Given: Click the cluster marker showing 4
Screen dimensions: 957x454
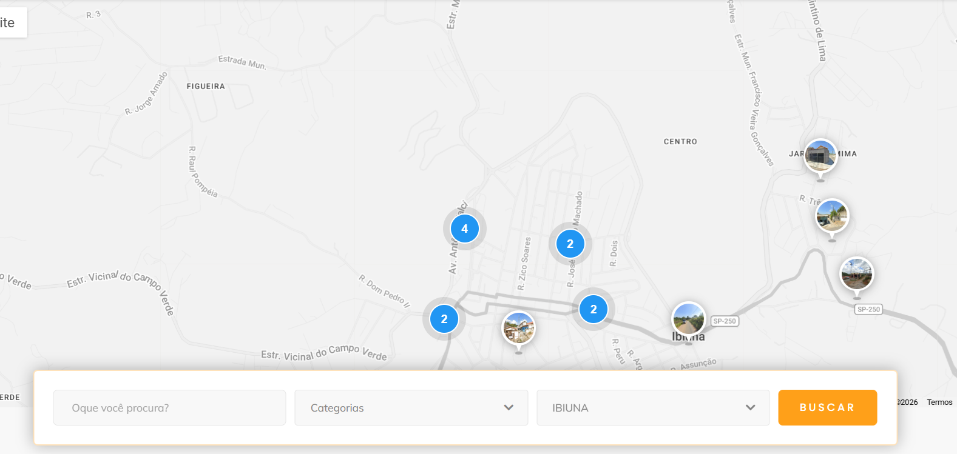Looking at the screenshot, I should (x=464, y=229).
